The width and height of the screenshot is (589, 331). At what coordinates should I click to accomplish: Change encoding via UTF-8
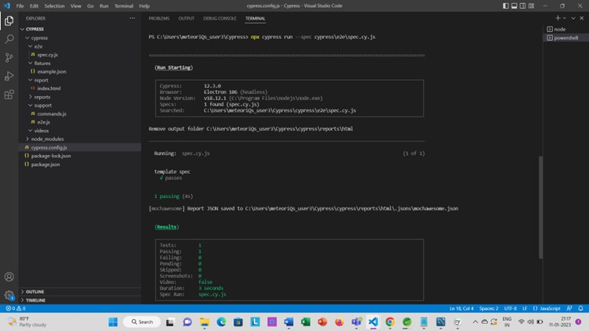tap(510, 308)
